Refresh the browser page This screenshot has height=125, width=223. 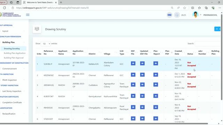5,8
